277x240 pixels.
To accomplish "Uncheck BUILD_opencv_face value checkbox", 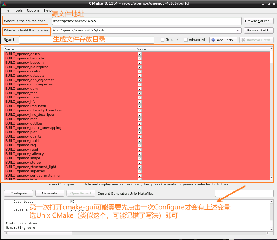I will [140, 93].
